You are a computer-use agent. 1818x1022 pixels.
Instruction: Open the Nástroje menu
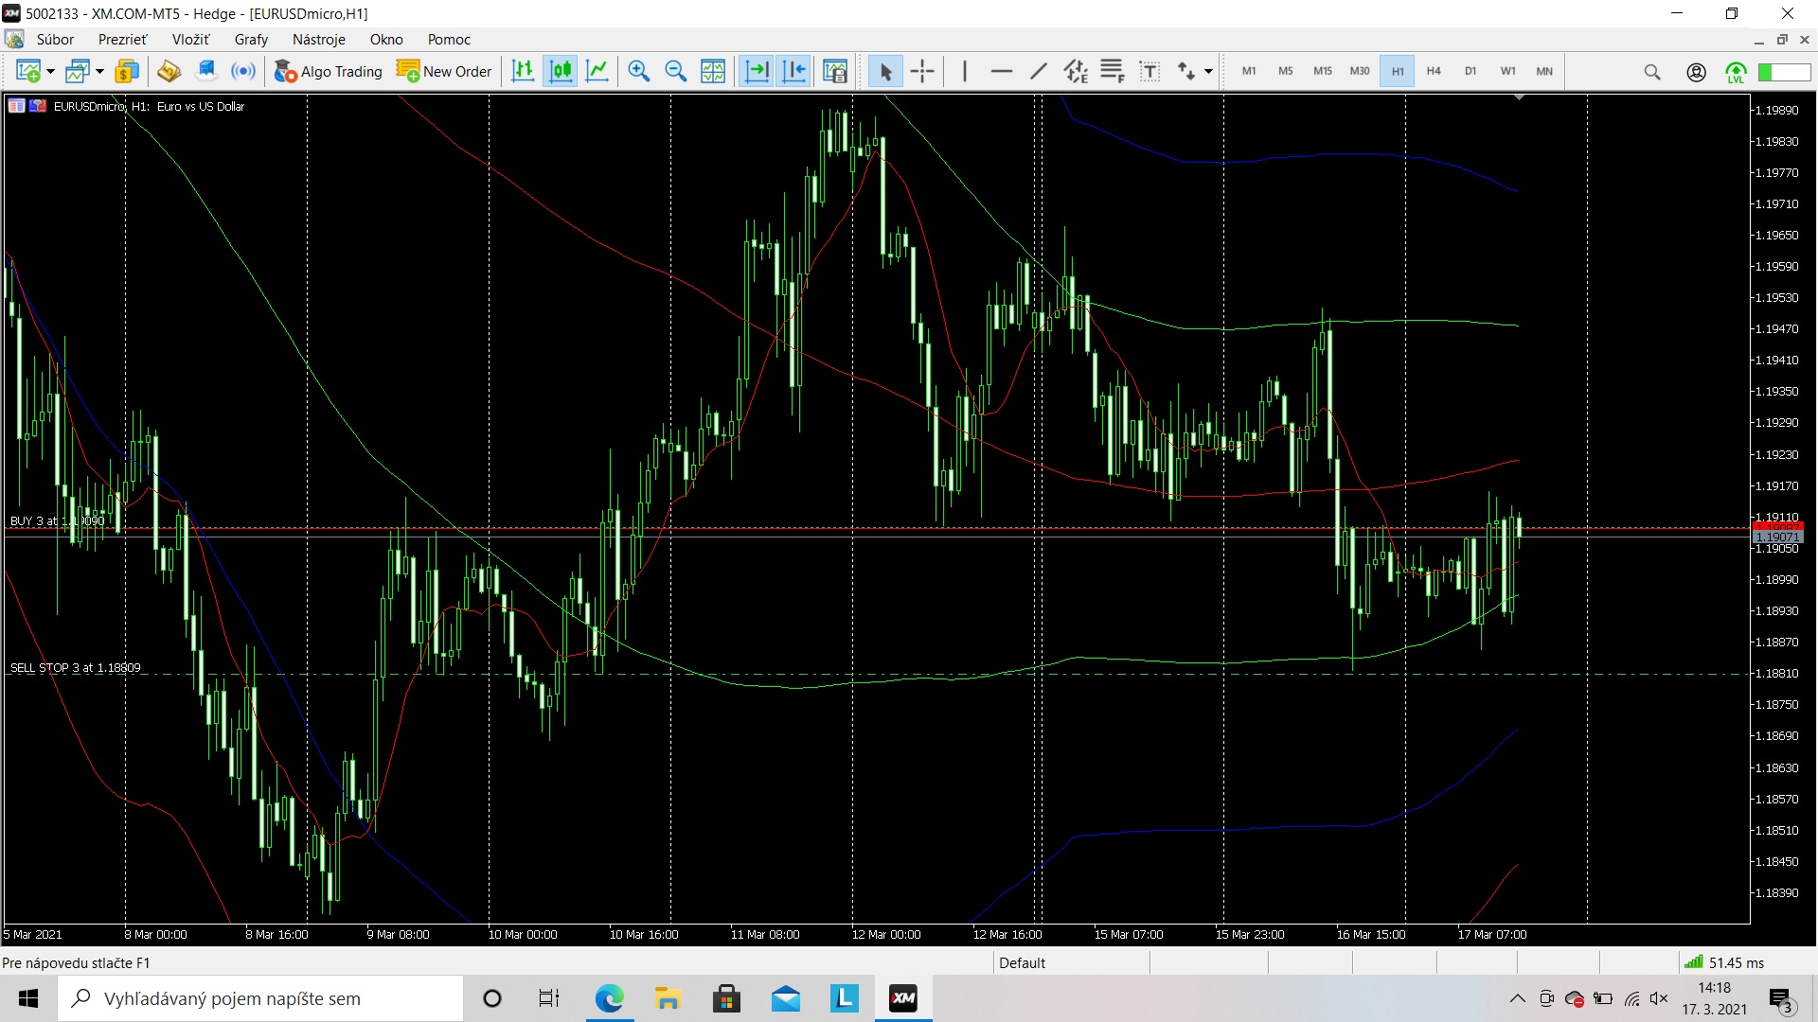click(x=319, y=40)
